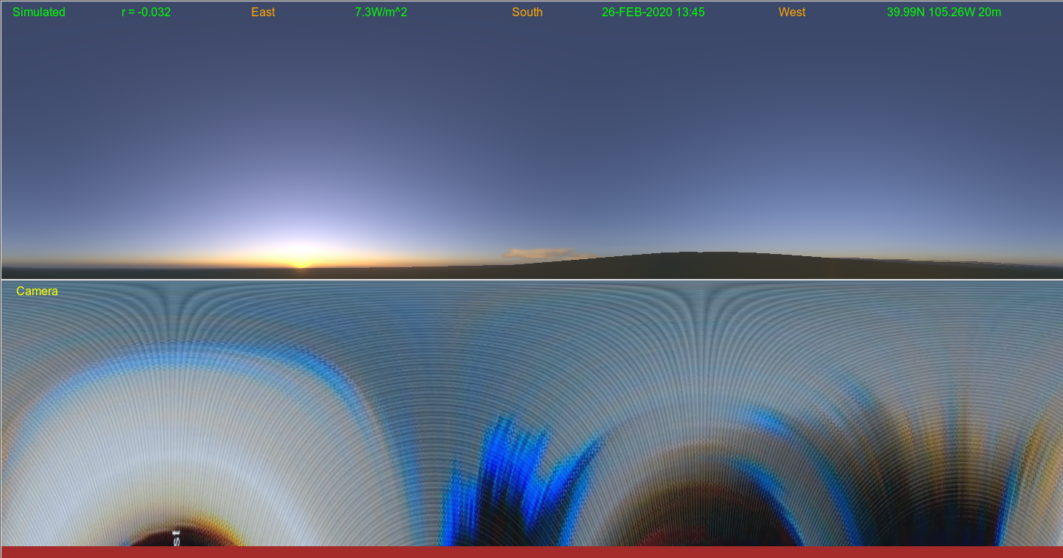Click the orange West direction label
The image size is (1063, 558).
pos(792,13)
